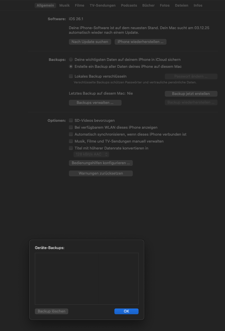Switch to the Fotos tab
Image resolution: width=225 pixels, height=331 pixels.
coord(165,5)
